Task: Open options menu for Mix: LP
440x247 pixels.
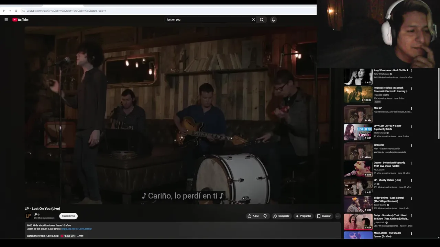Action: pos(411,108)
